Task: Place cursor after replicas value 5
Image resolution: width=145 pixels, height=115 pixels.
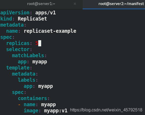Action: [40, 43]
